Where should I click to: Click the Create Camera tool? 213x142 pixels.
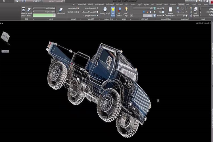coord(73,9)
